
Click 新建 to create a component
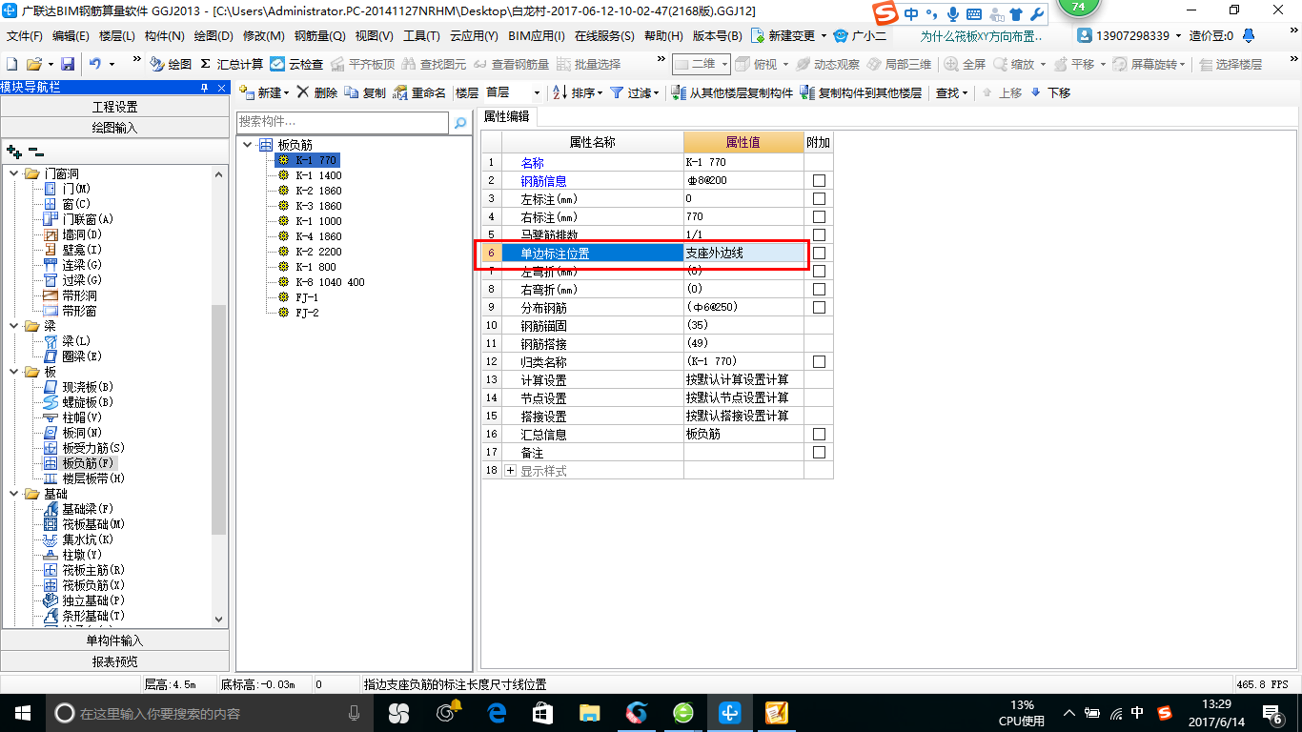(x=264, y=92)
